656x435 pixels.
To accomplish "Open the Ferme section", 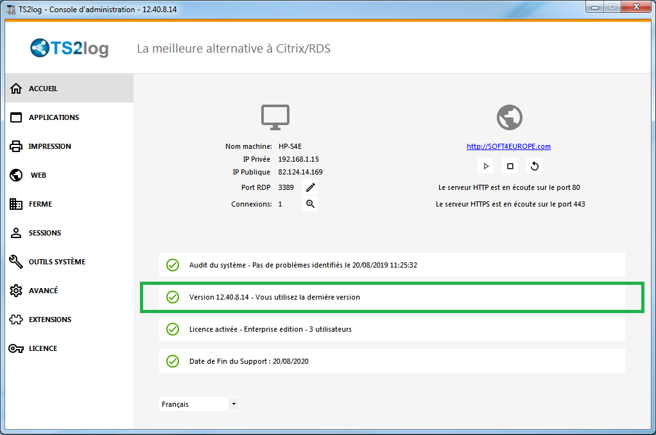I will 69,203.
